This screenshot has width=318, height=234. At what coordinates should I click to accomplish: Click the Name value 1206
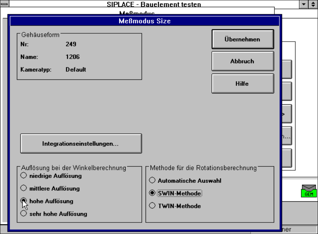pos(72,57)
